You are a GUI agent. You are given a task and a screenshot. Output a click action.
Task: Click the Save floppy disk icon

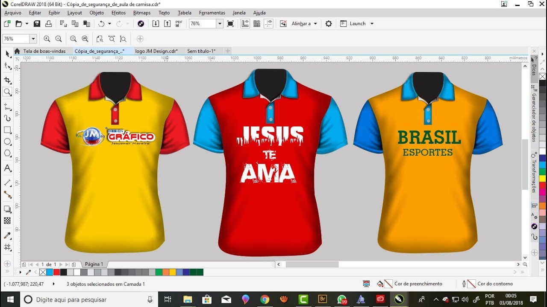pyautogui.click(x=37, y=24)
